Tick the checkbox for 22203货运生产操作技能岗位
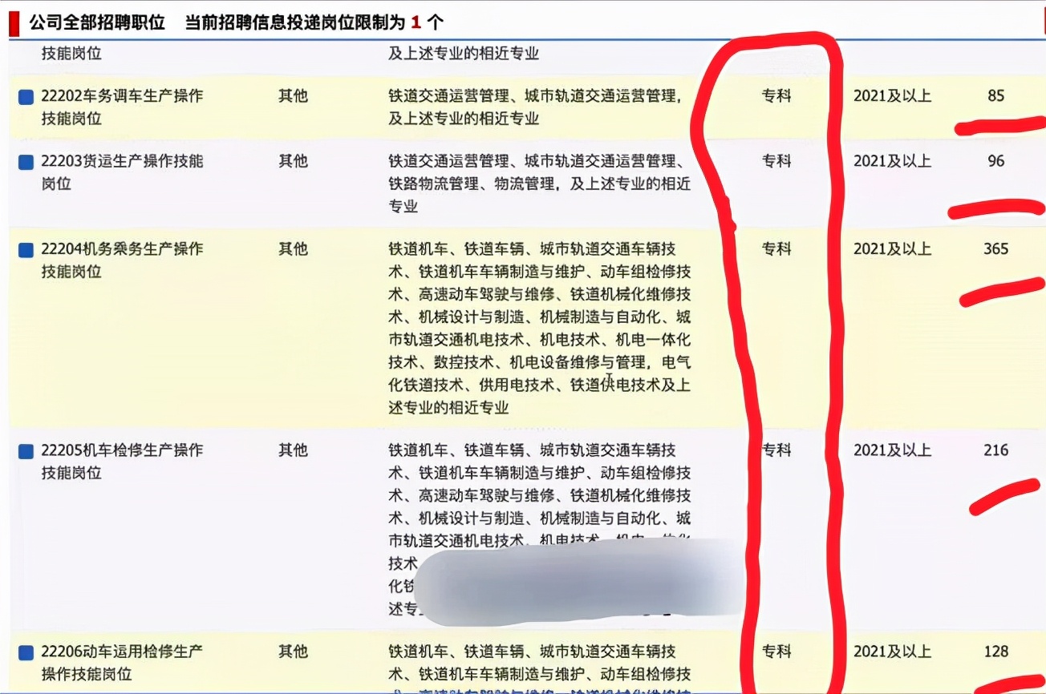Image resolution: width=1046 pixels, height=694 pixels. pos(26,163)
